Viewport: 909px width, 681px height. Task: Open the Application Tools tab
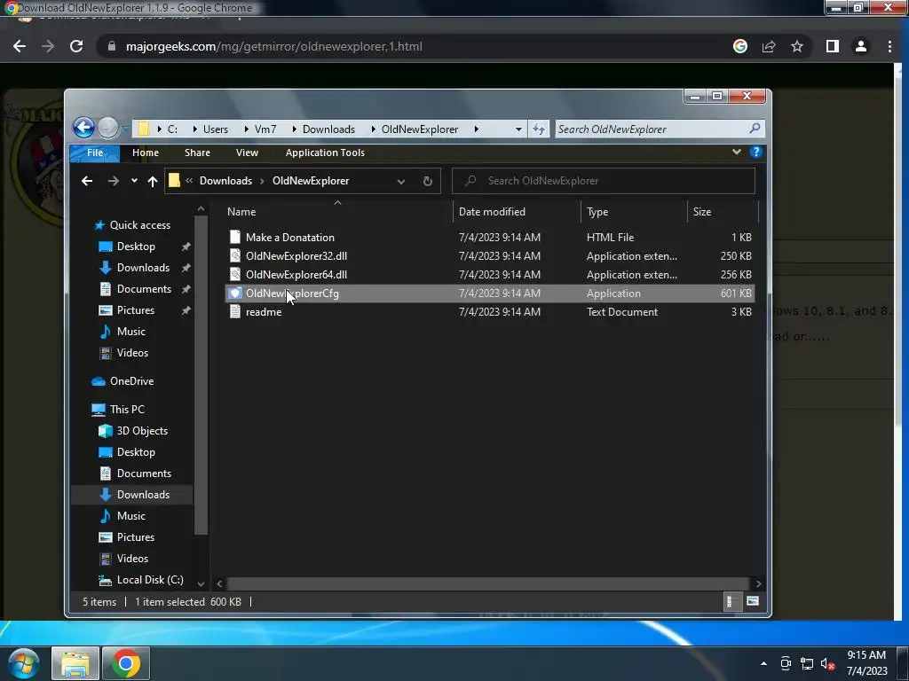(x=325, y=153)
